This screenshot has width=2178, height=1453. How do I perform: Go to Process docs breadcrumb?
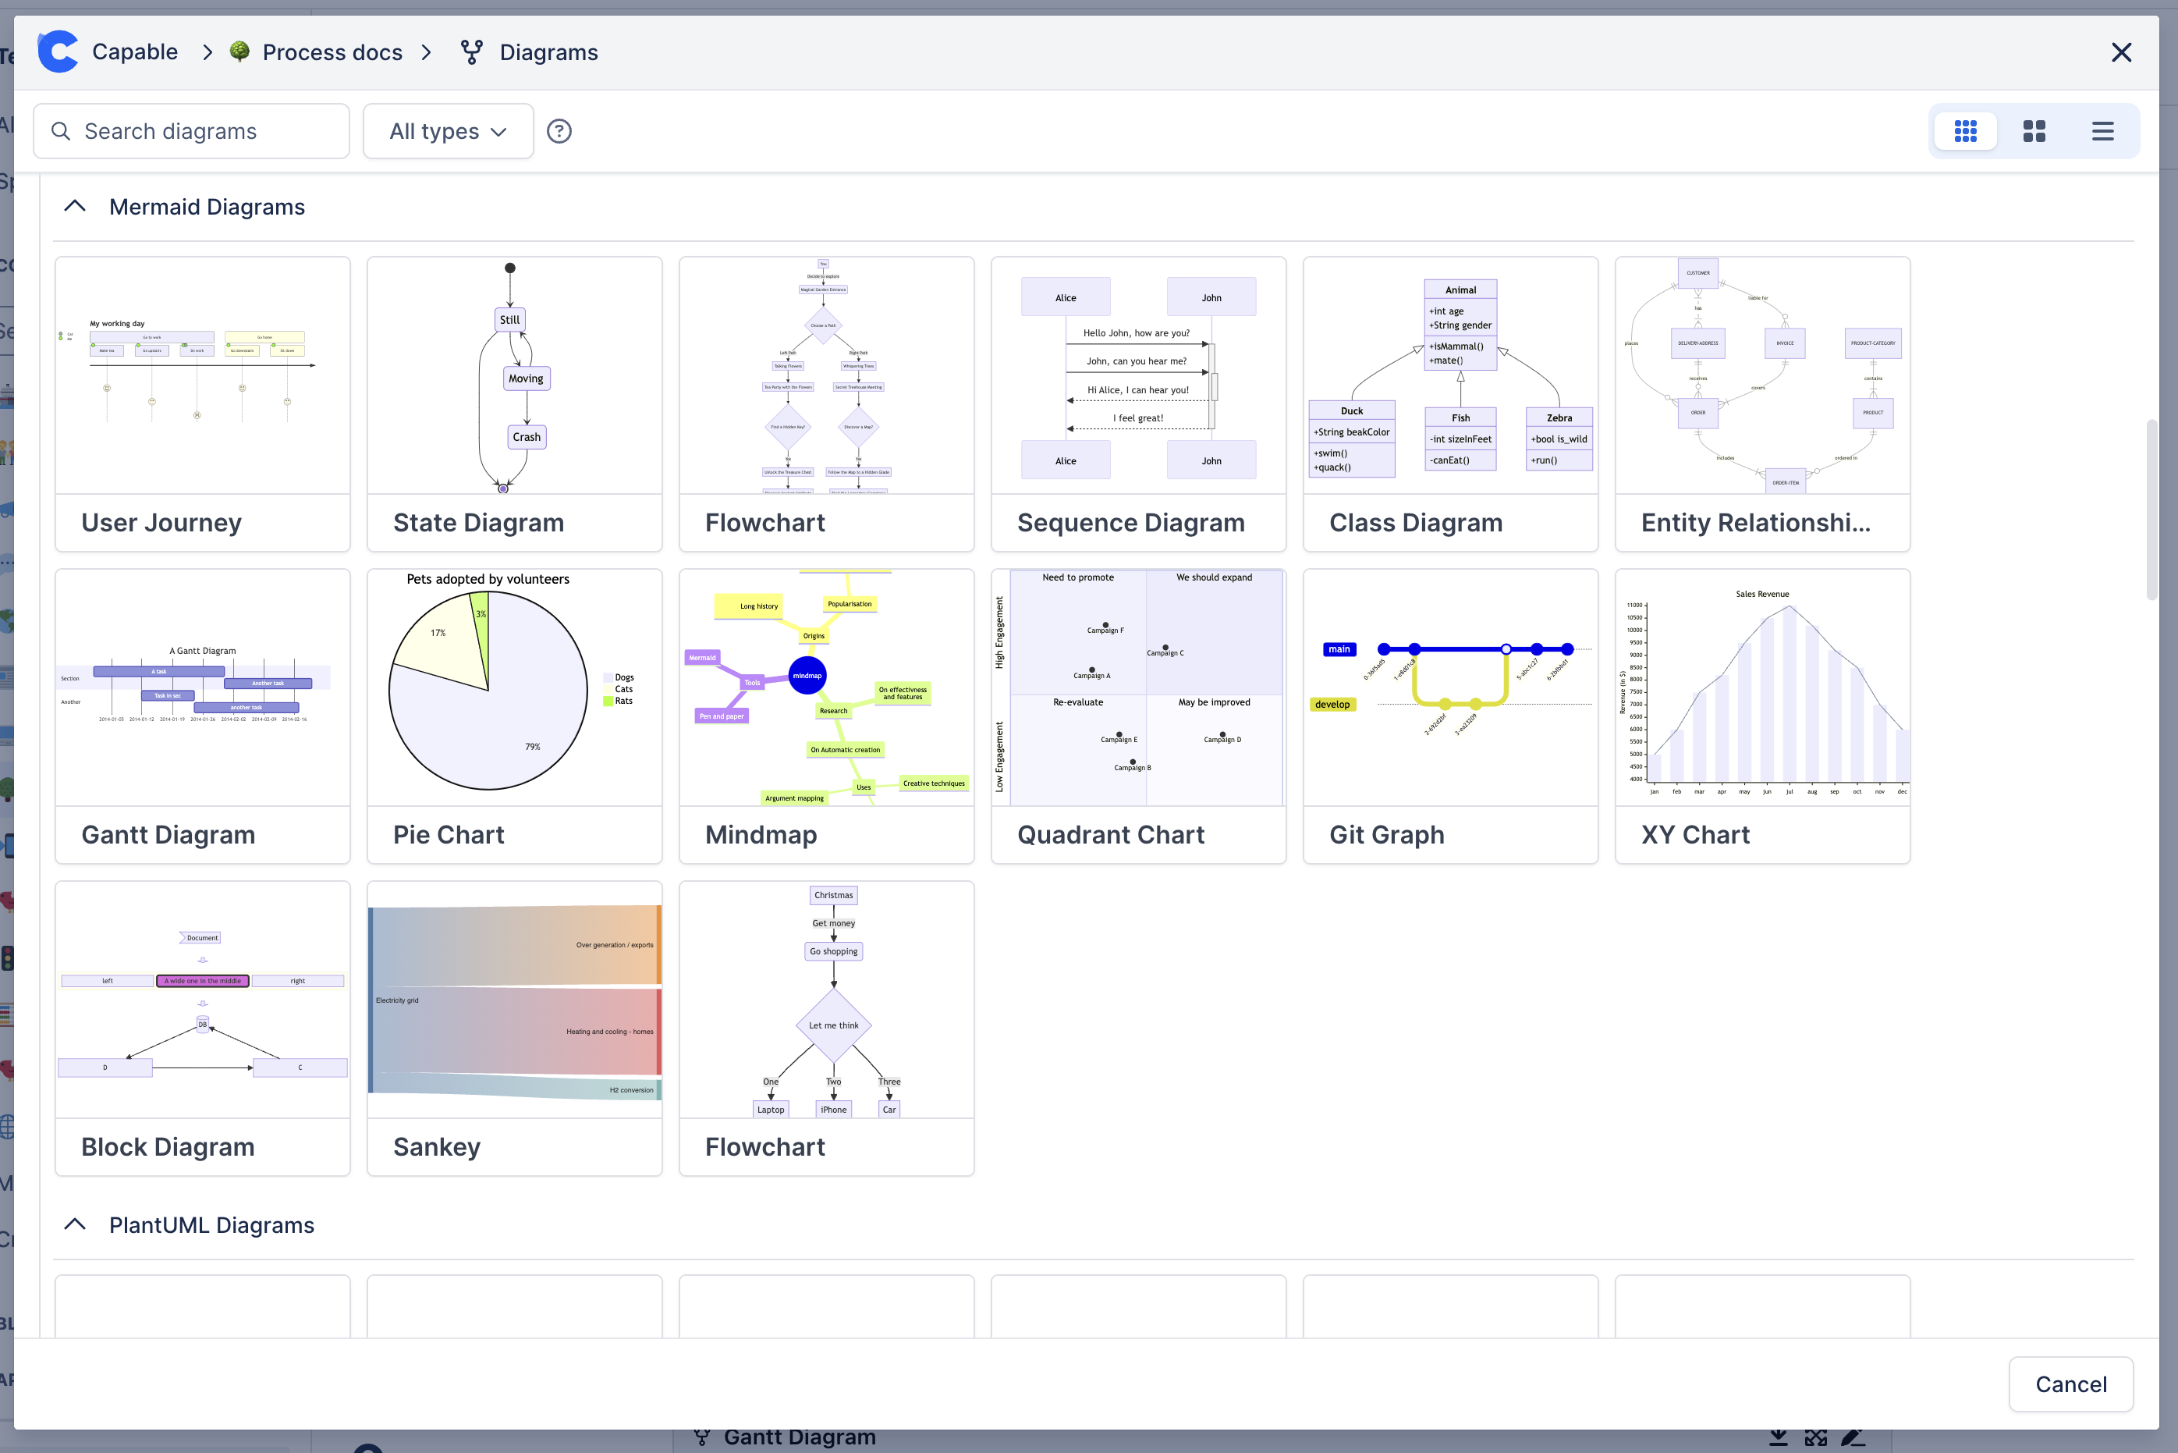pos(332,53)
